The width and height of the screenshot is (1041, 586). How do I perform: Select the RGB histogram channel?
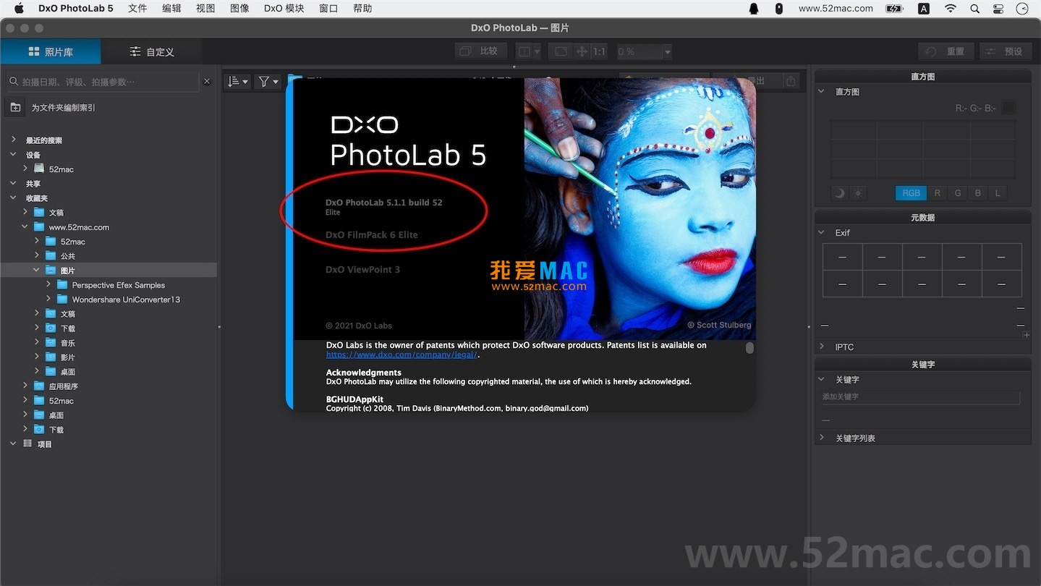911,193
